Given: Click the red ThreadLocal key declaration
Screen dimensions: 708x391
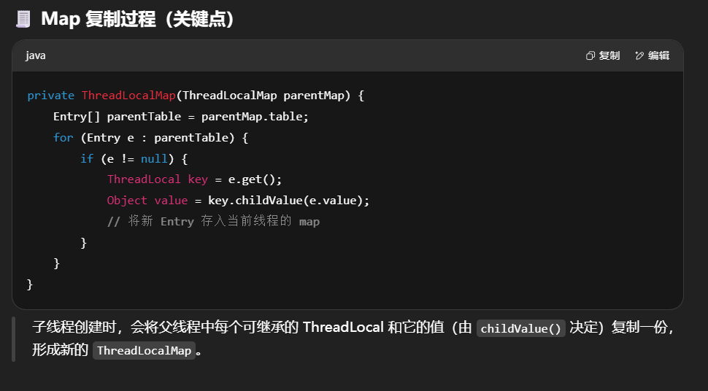Looking at the screenshot, I should 157,179.
